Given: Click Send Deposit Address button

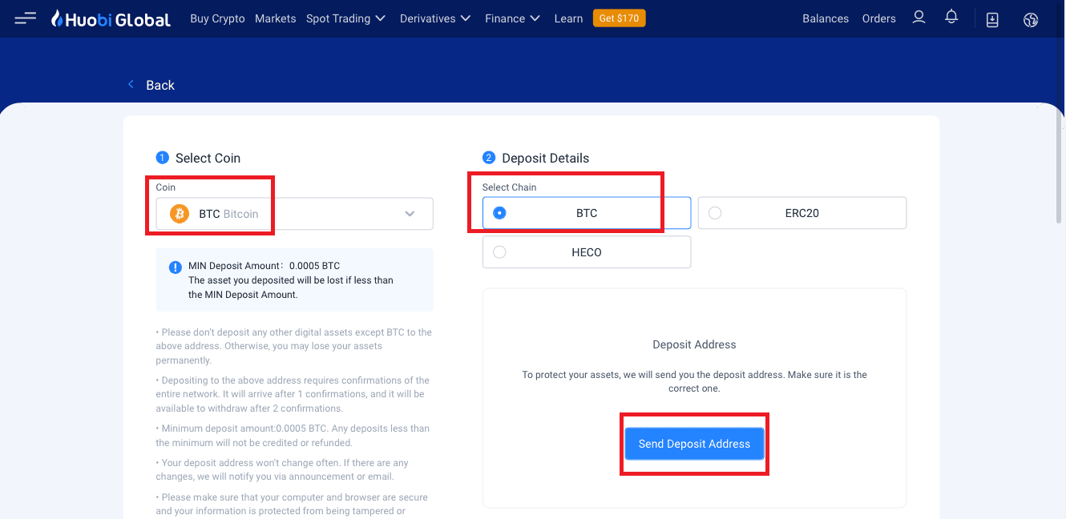Looking at the screenshot, I should click(x=694, y=444).
